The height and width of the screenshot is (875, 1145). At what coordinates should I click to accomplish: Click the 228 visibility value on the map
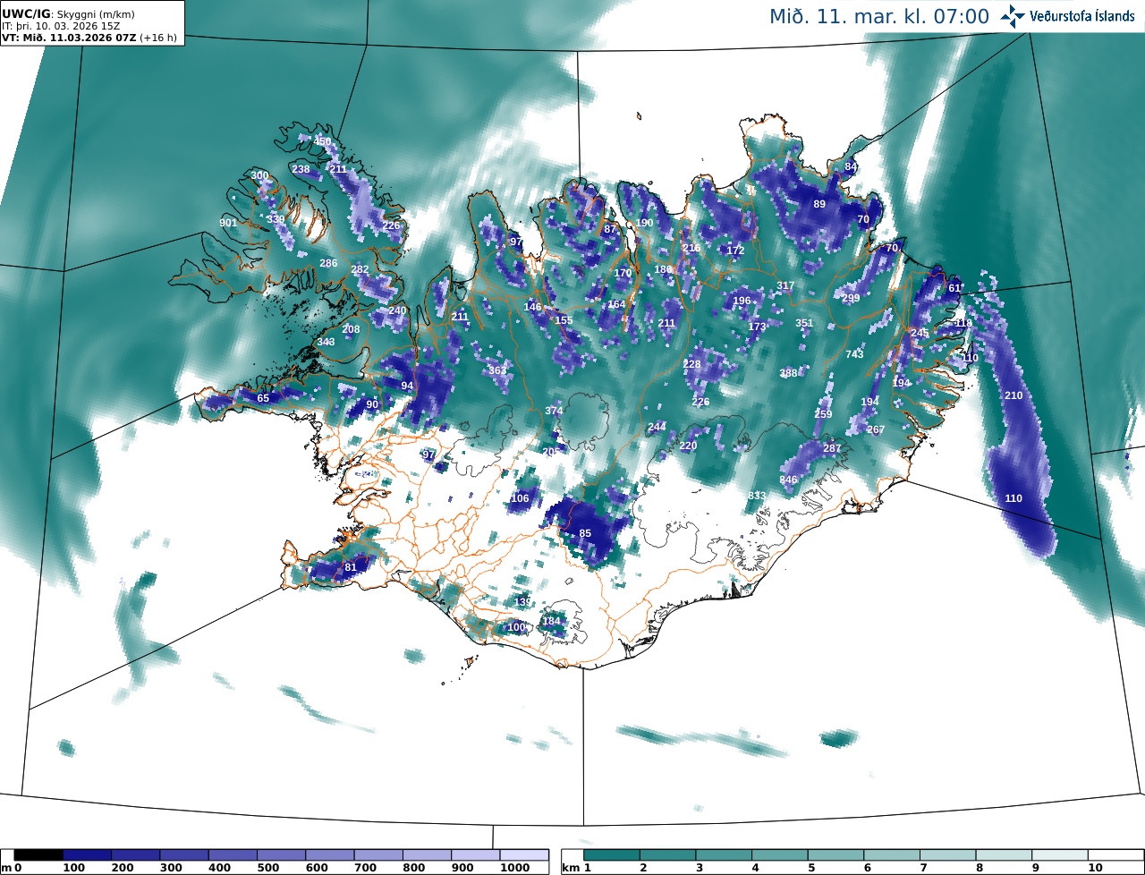691,364
